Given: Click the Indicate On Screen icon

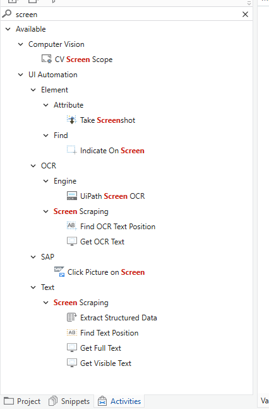Looking at the screenshot, I should (x=72, y=150).
